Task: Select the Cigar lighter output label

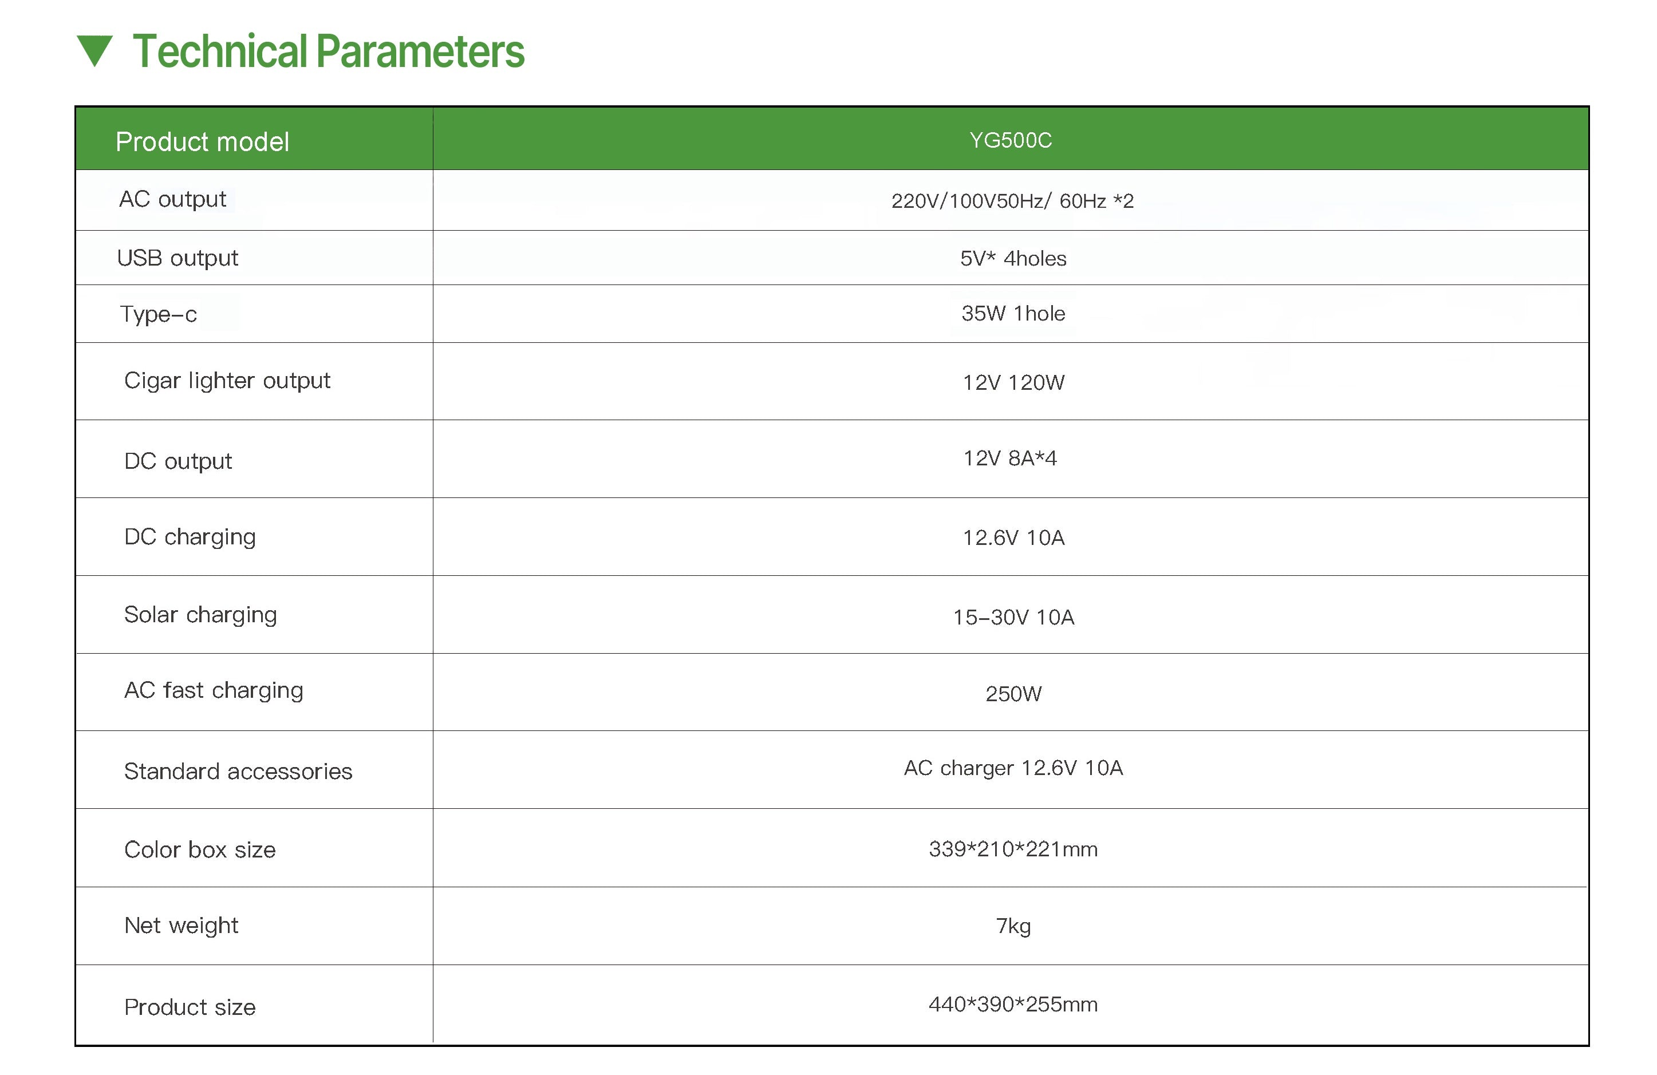Action: (x=227, y=381)
